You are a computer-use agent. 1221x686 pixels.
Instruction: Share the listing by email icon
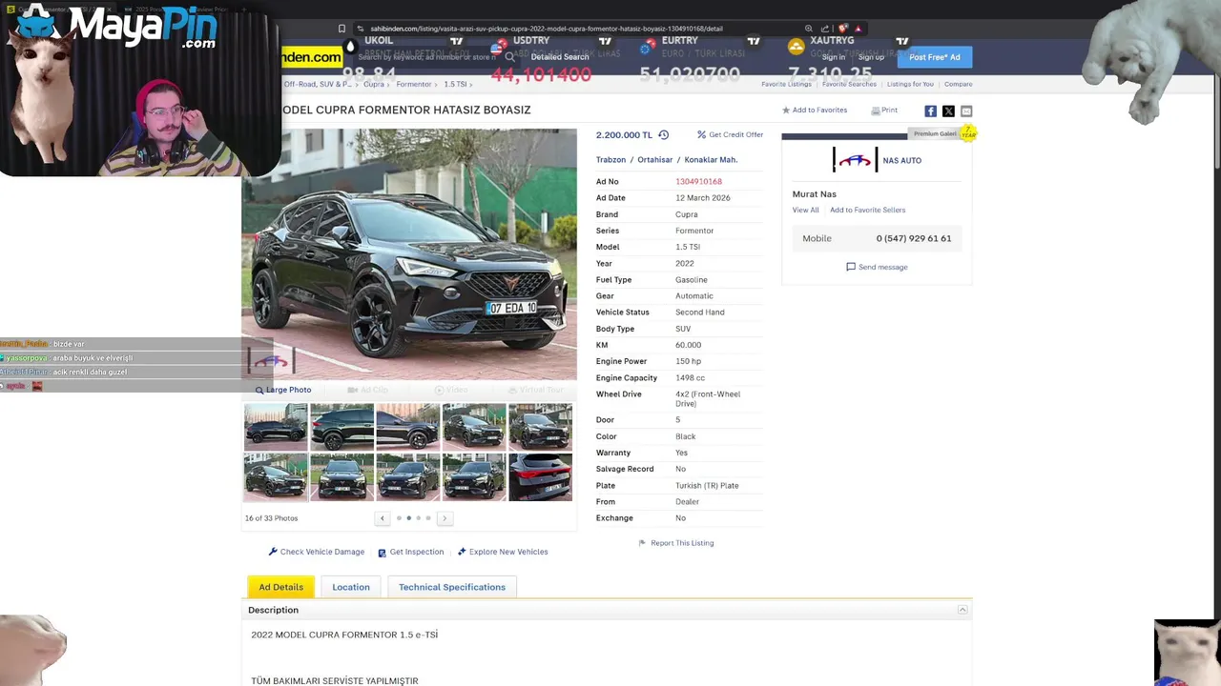pos(966,111)
